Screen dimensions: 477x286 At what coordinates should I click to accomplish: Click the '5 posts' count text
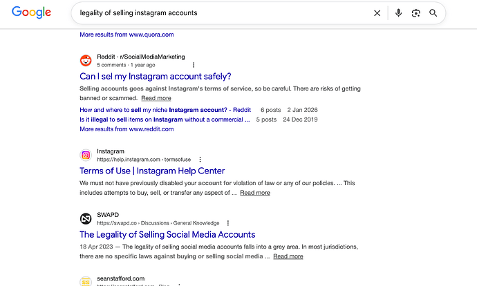266,120
